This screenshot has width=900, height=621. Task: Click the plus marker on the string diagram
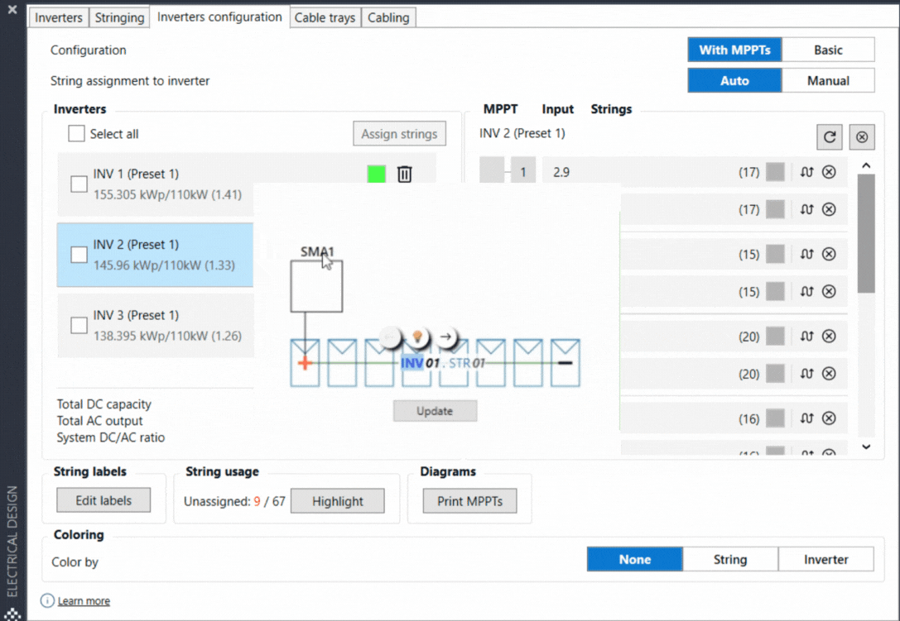(x=304, y=361)
